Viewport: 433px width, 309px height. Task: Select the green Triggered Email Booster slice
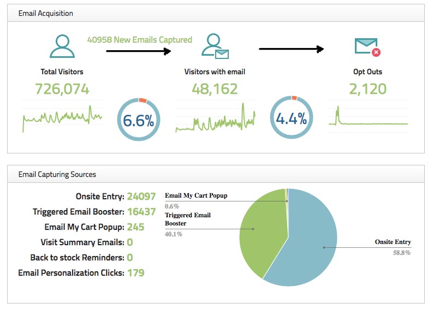[x=257, y=229]
